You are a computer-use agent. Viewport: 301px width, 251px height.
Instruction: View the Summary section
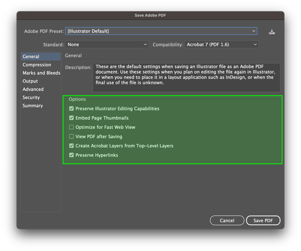(32, 106)
